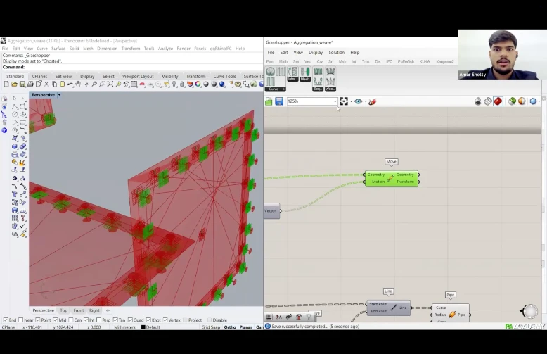Click the Grasshopper save document icon
This screenshot has height=354, width=547.
click(x=279, y=101)
